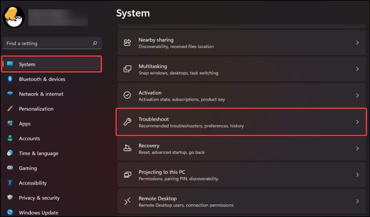Click the search magnifier icon
Image resolution: width=370 pixels, height=217 pixels.
click(x=95, y=43)
